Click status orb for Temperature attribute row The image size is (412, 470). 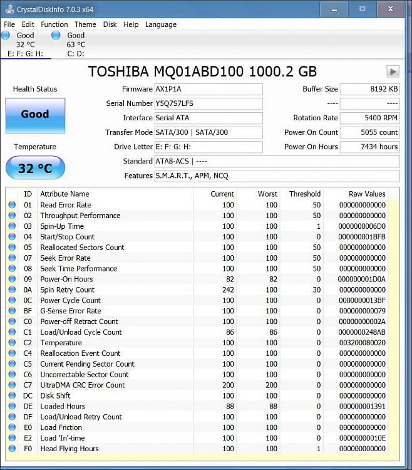12,342
